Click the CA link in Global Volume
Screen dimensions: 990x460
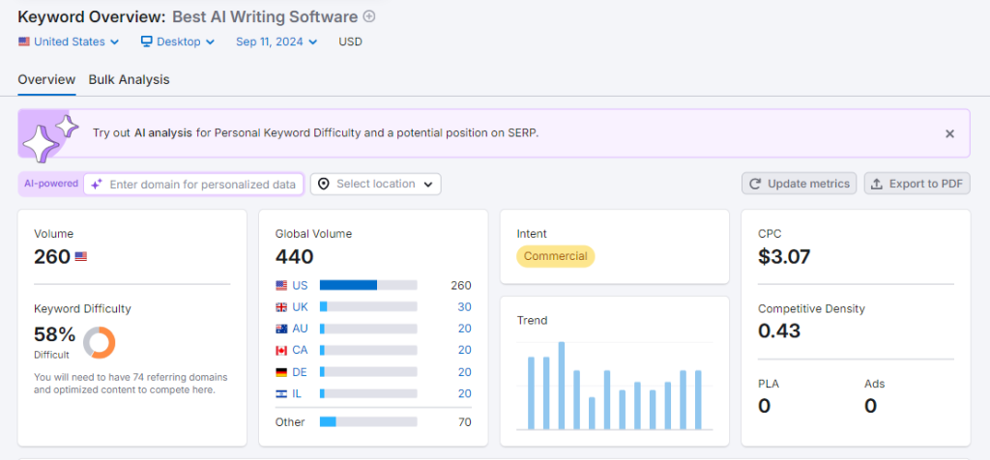click(300, 350)
